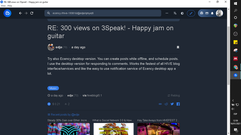The height and width of the screenshot is (135, 241).
Task: Upvote the post with the arrow icon
Action: click(x=49, y=104)
